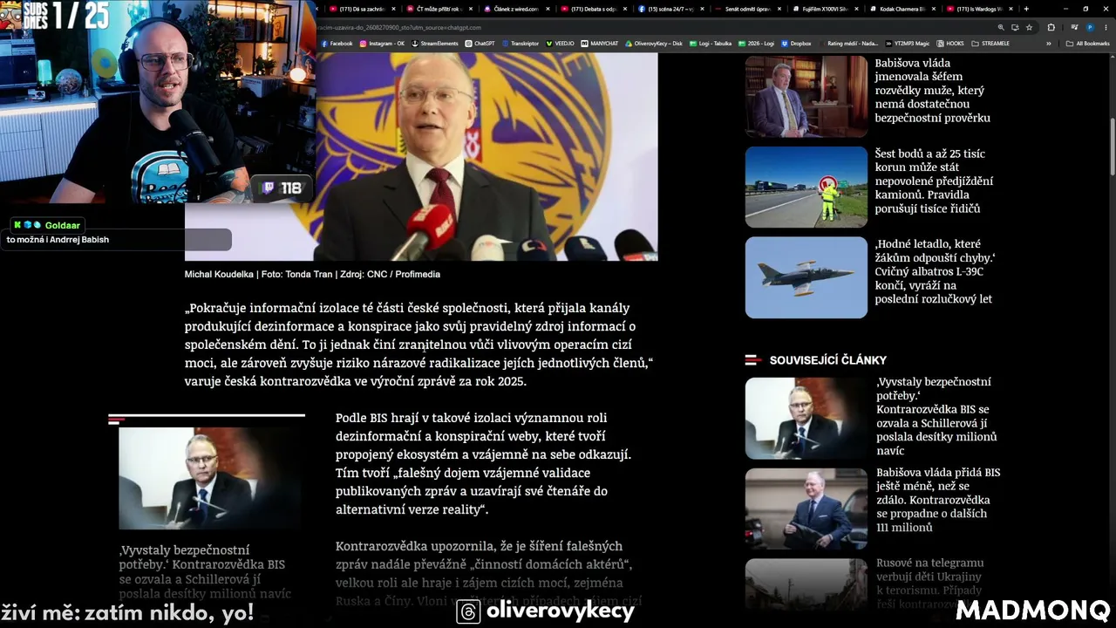
Task: Click the 'SOUVISEJÍCÍ ČLÁNKY' heading
Action: pos(827,360)
